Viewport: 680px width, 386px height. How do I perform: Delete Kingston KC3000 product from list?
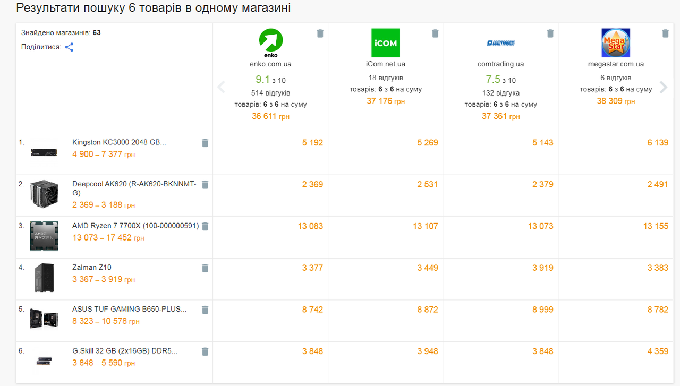pyautogui.click(x=205, y=143)
